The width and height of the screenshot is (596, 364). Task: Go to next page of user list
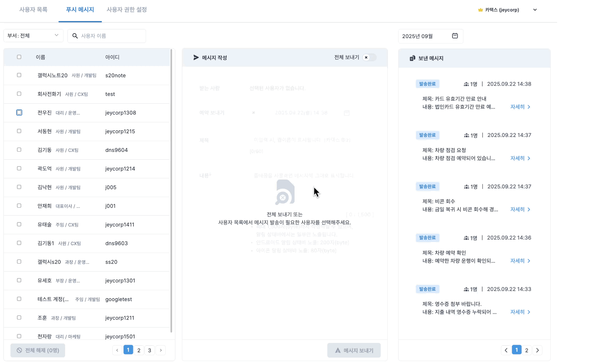pyautogui.click(x=161, y=350)
